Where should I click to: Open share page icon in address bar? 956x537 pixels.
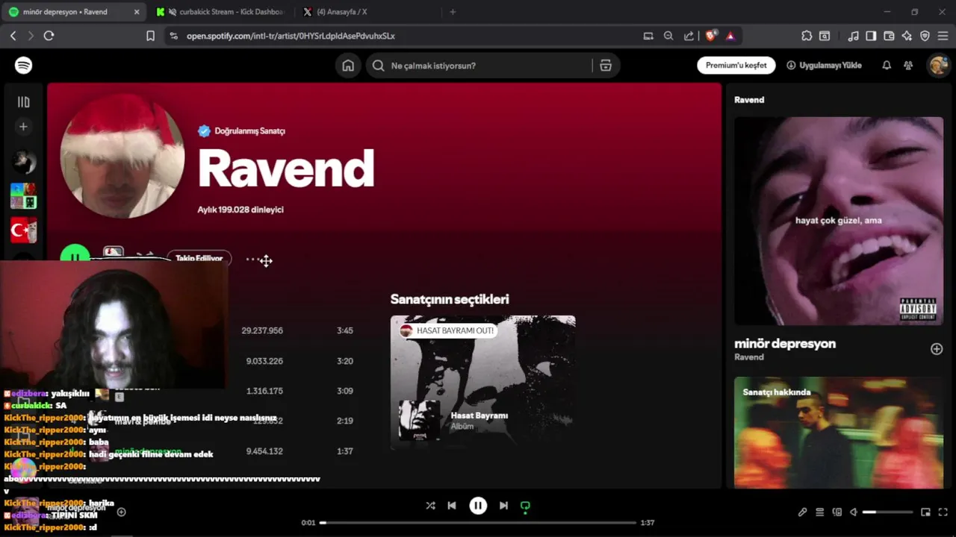[689, 36]
